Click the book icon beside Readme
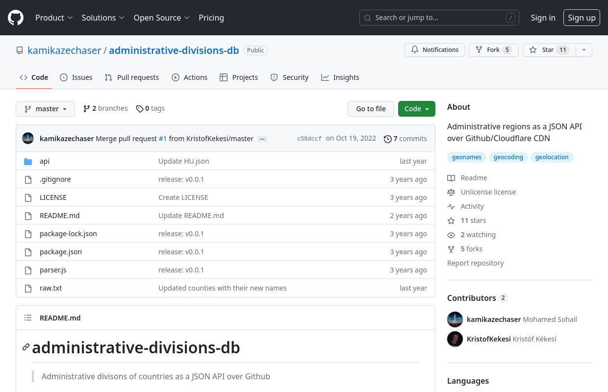The image size is (608, 392). click(x=451, y=178)
